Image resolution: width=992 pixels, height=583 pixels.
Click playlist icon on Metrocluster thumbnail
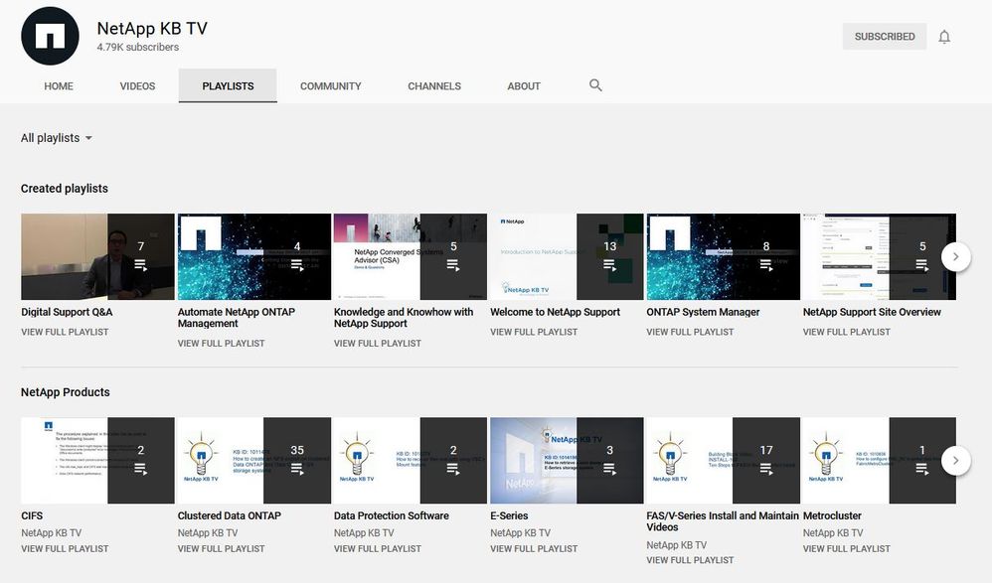click(921, 469)
